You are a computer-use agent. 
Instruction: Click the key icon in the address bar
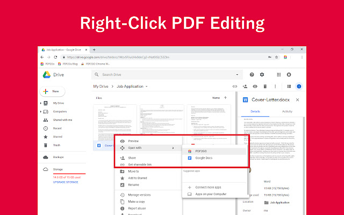click(270, 58)
